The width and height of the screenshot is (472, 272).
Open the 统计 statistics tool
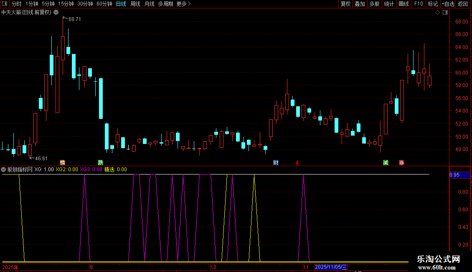pos(389,4)
